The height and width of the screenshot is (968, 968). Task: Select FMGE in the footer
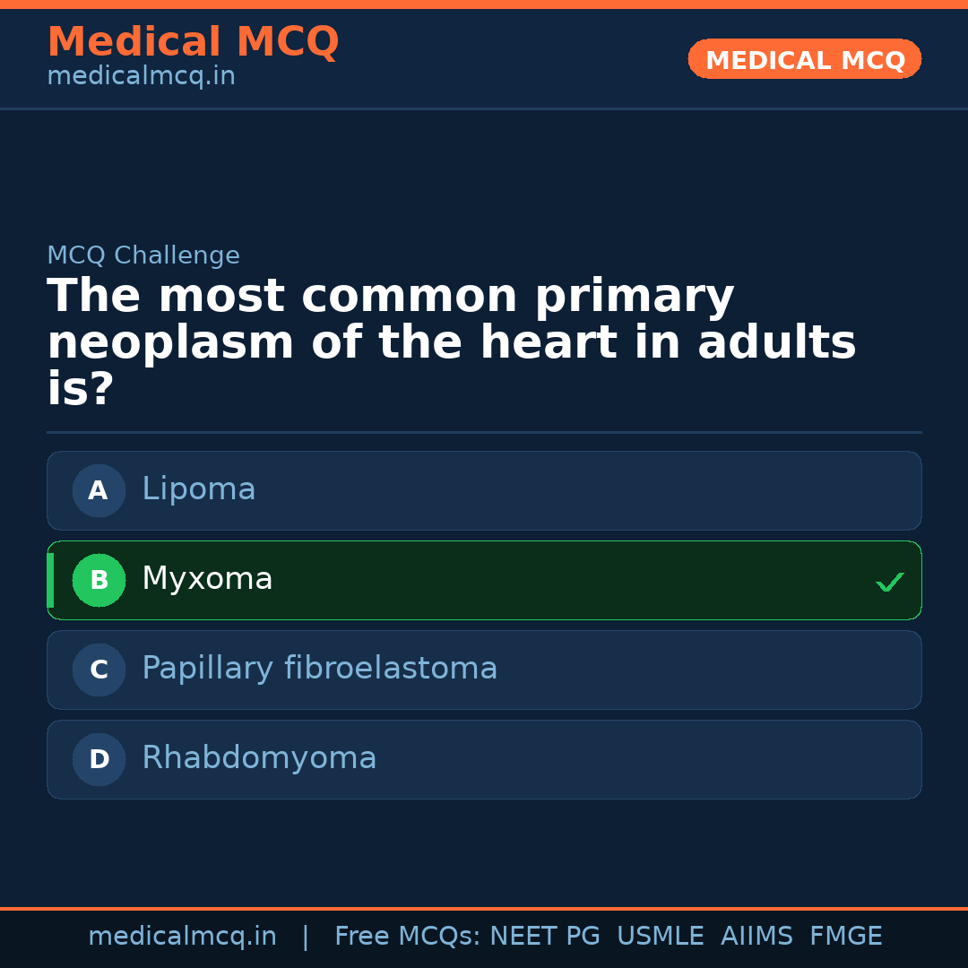pos(845,937)
